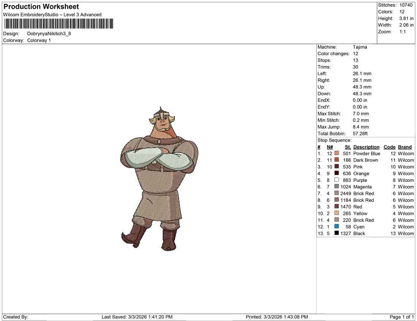Click the Machine value "Tajima"
417x321 pixels.
[360, 47]
